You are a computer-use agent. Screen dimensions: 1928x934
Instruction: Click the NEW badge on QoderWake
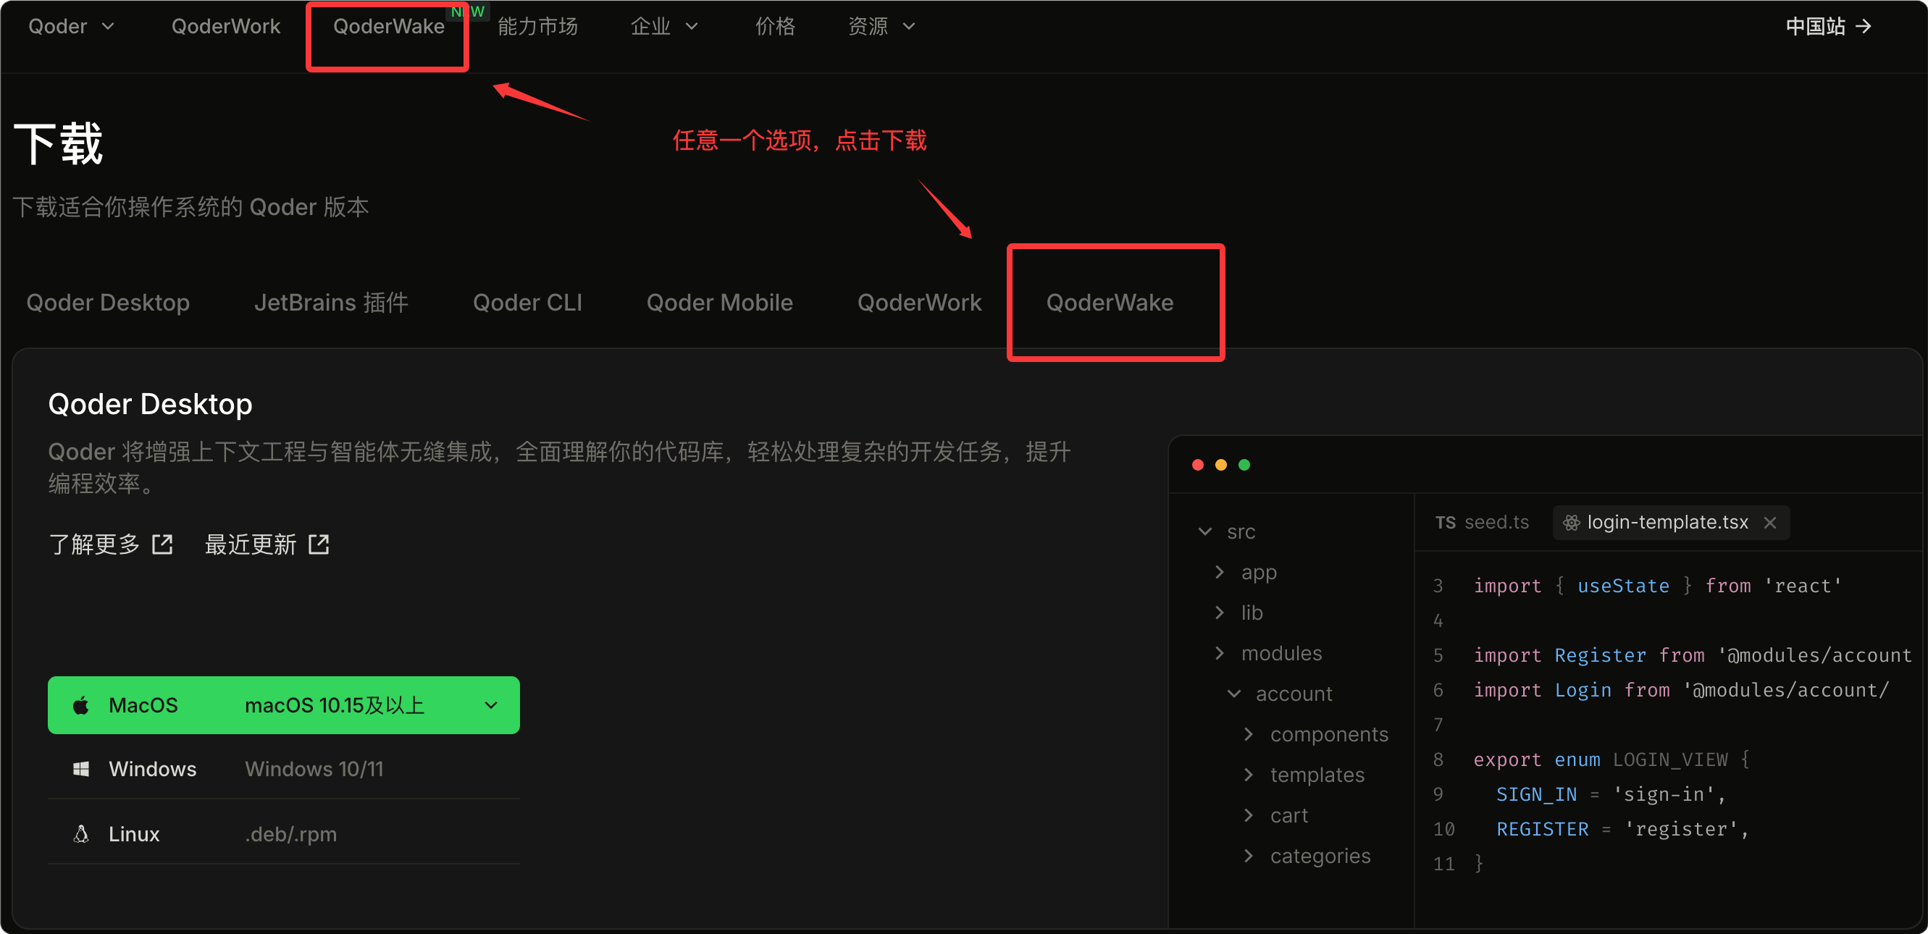[468, 12]
